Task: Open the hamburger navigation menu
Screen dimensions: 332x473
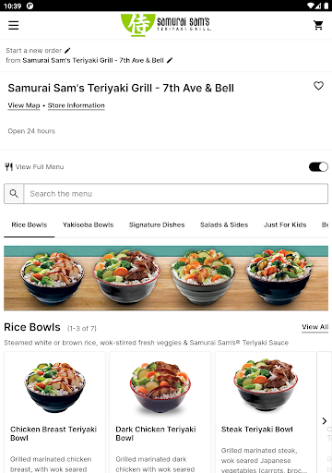Action: click(x=14, y=25)
